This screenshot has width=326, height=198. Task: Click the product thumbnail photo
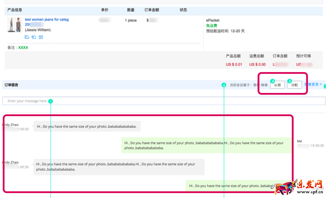(x=15, y=25)
